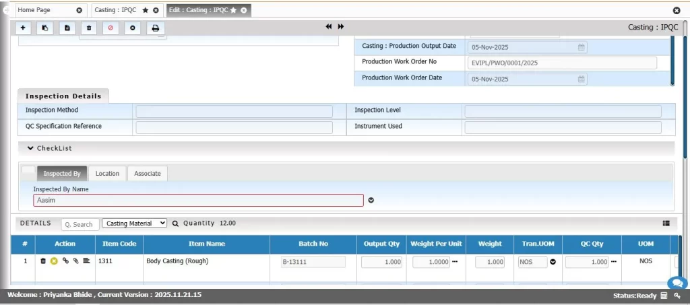Click the trash delete button in top toolbar
This screenshot has width=690, height=305.
click(88, 28)
